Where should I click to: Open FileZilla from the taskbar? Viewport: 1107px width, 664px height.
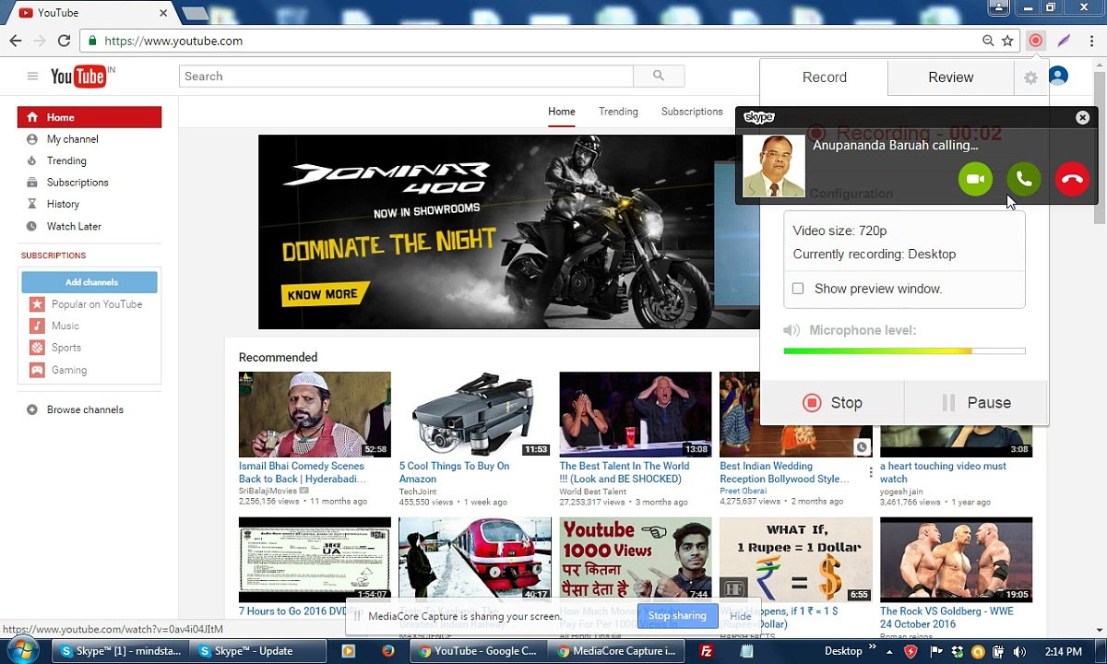pos(707,651)
